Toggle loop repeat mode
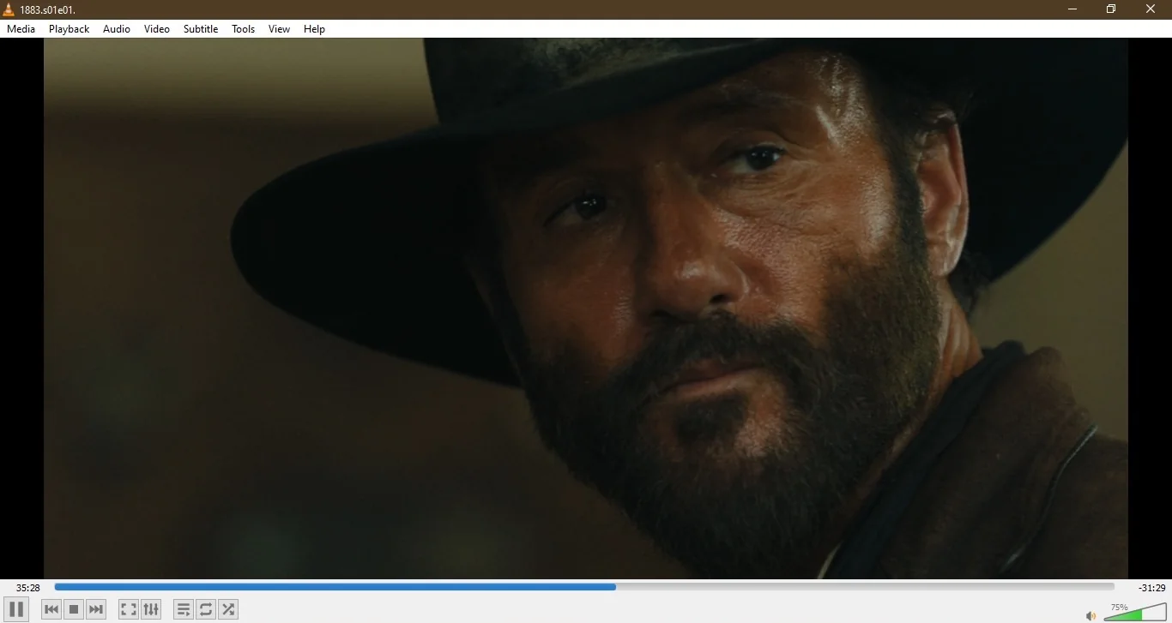 tap(206, 609)
